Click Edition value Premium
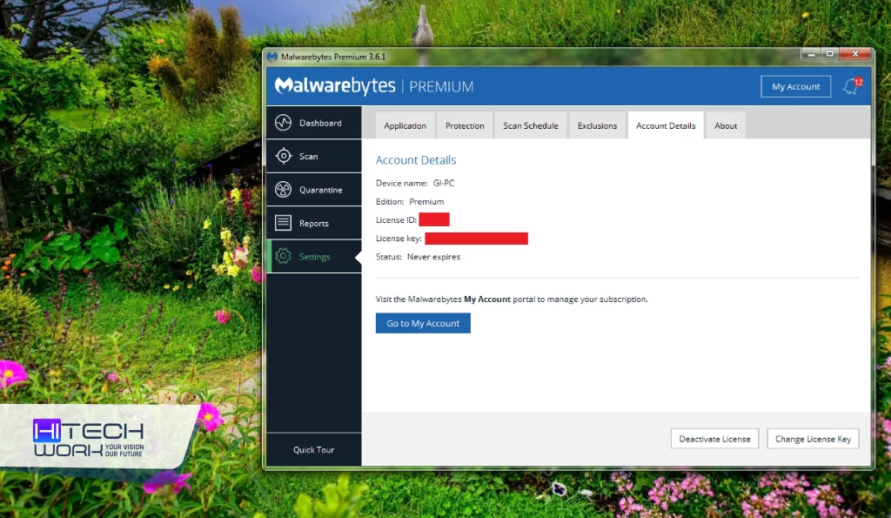The width and height of the screenshot is (891, 518). pyautogui.click(x=426, y=202)
